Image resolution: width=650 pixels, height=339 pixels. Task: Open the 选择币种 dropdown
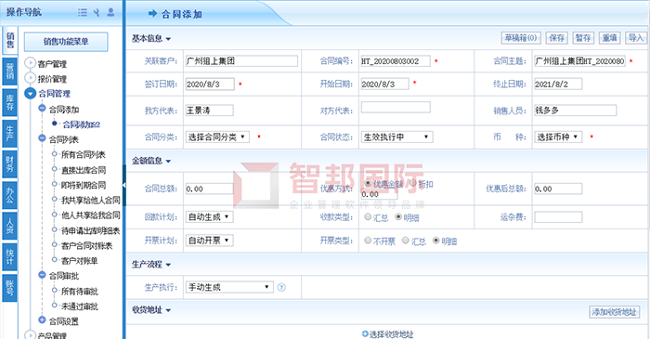(x=558, y=137)
